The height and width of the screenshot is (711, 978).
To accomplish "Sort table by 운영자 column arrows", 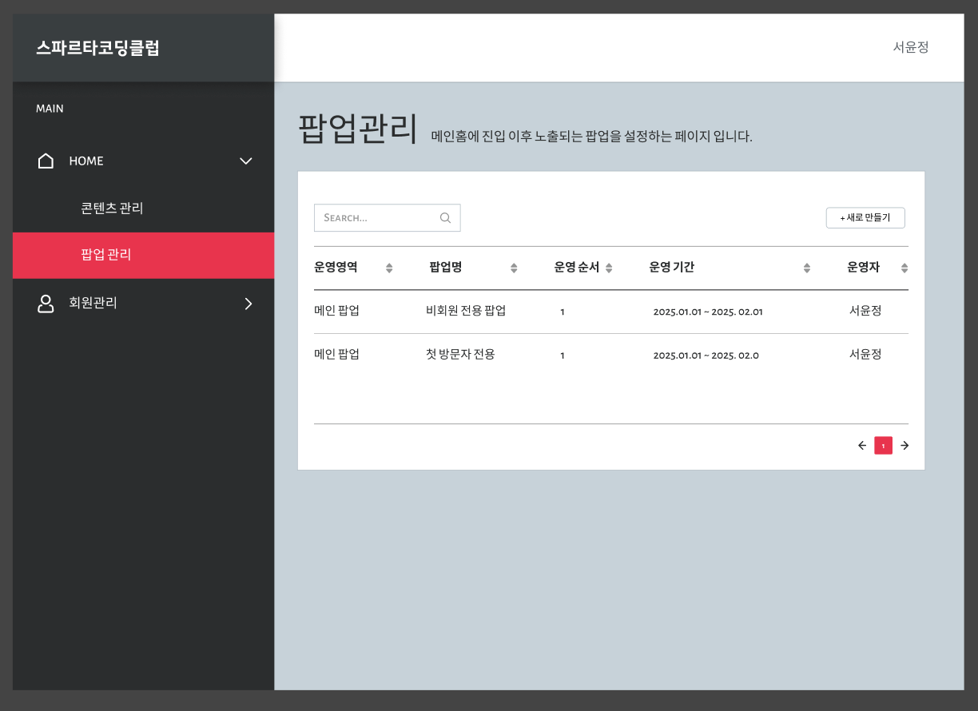I will pos(904,268).
